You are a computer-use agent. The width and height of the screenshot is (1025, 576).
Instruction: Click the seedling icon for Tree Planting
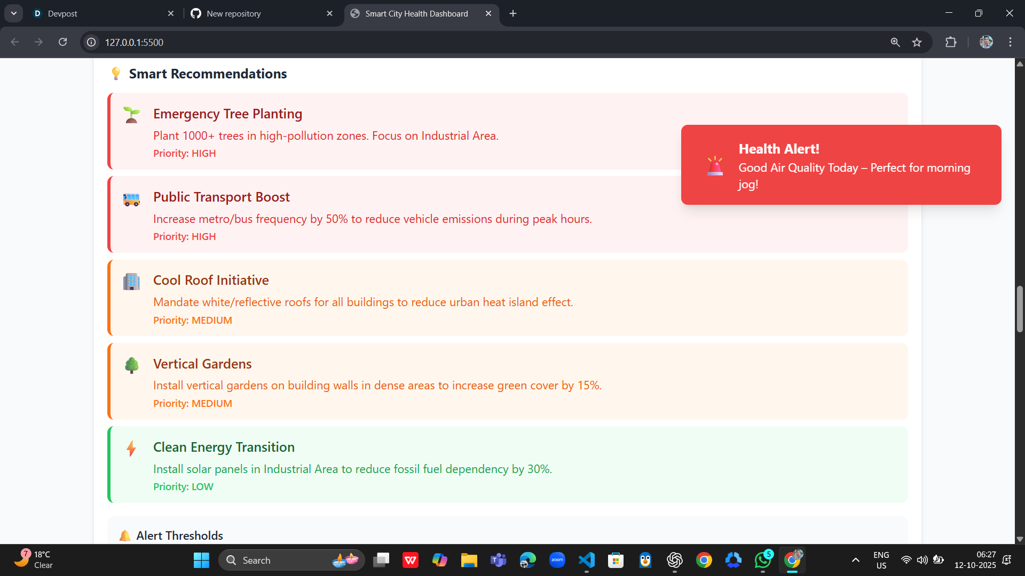pyautogui.click(x=131, y=115)
